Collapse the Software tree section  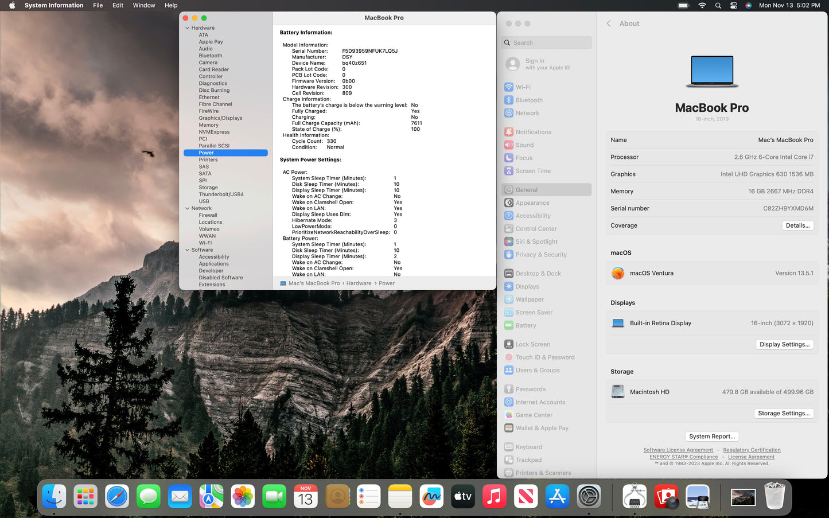(187, 250)
